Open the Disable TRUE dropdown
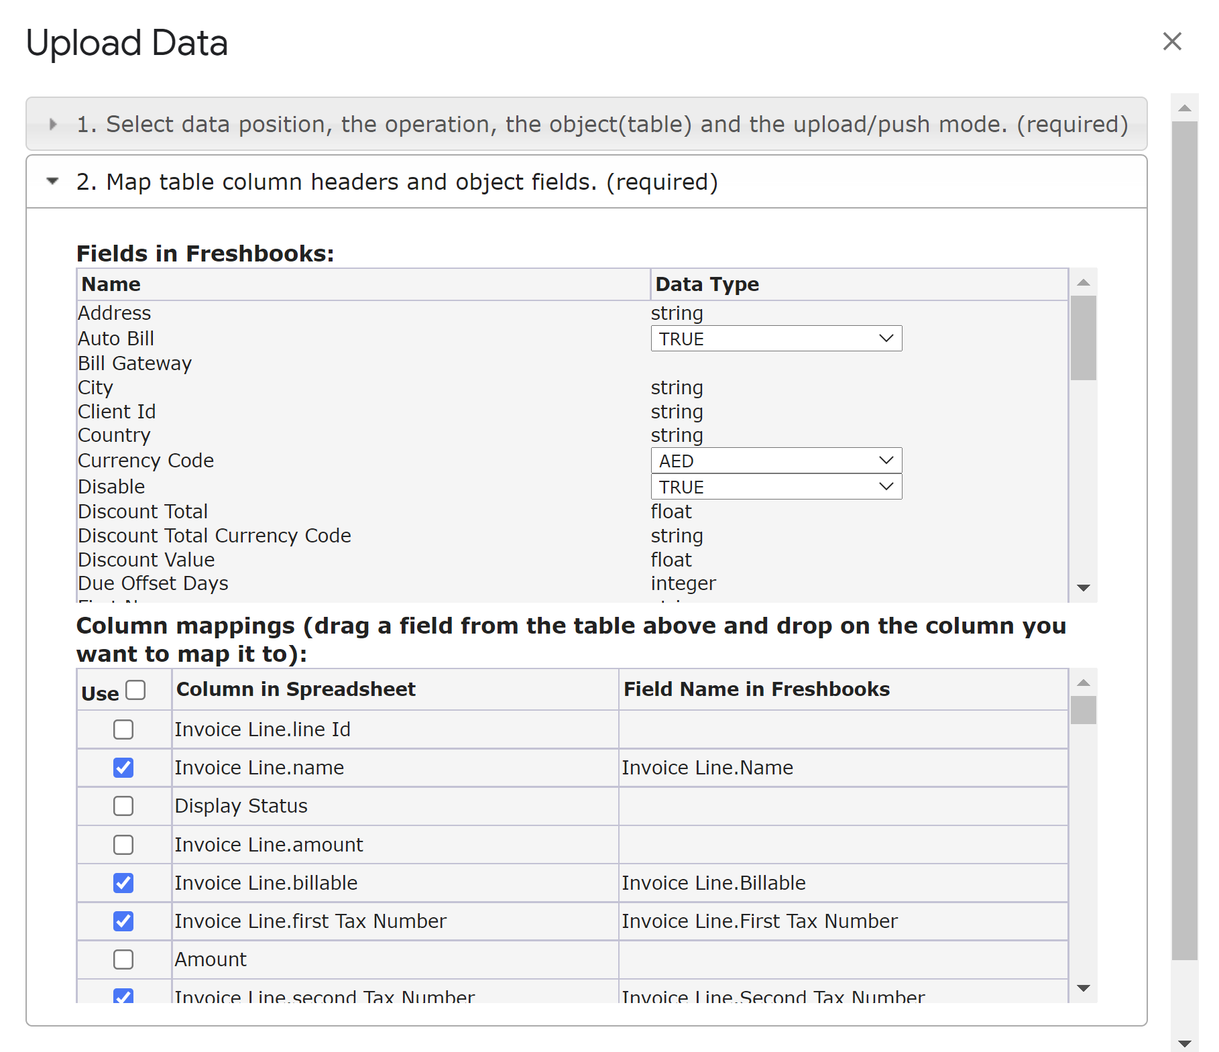This screenshot has width=1219, height=1052. 776,487
